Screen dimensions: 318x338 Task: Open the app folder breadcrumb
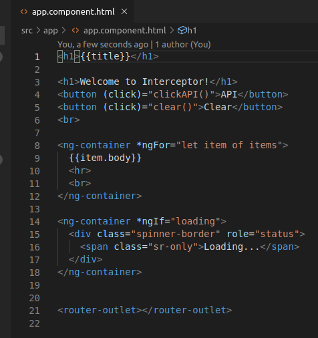click(51, 31)
